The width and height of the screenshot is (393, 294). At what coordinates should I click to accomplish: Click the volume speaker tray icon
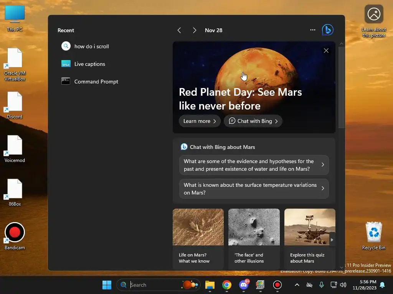[x=343, y=285]
